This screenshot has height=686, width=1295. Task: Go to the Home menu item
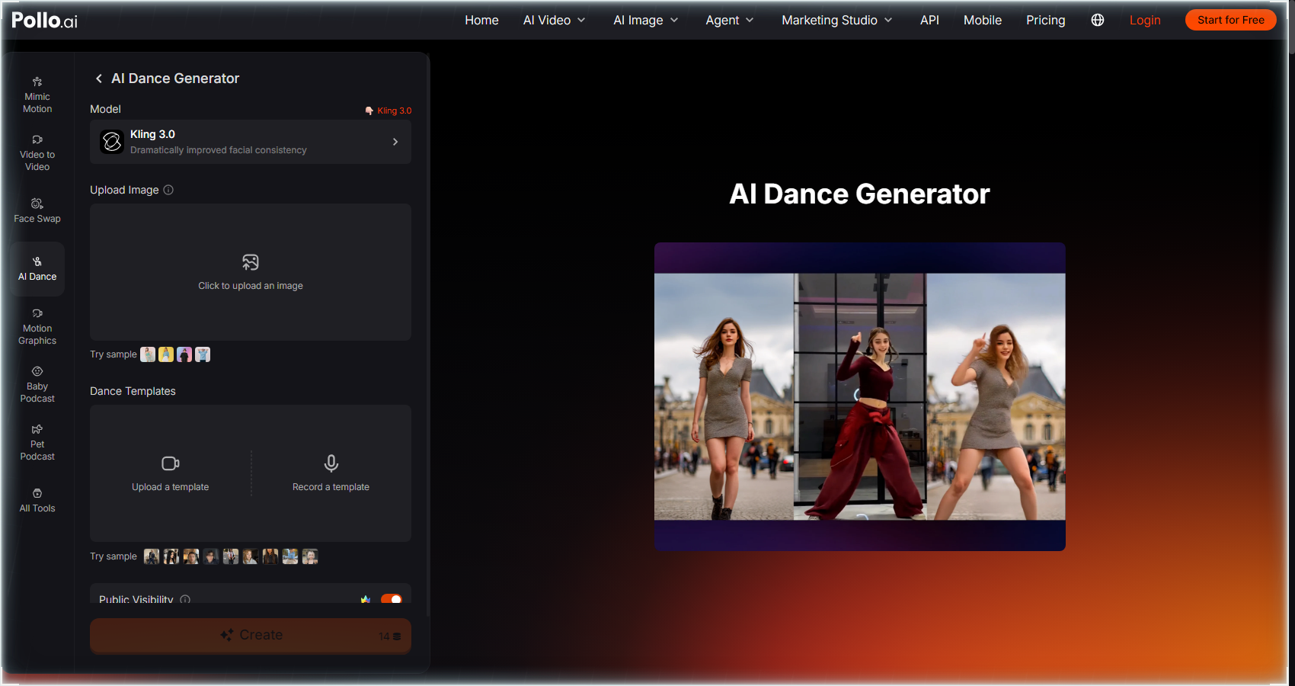pos(481,20)
